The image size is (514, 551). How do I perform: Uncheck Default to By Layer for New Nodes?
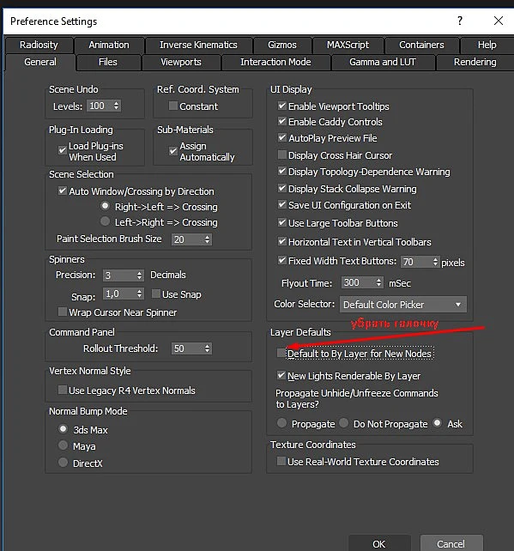pos(281,353)
